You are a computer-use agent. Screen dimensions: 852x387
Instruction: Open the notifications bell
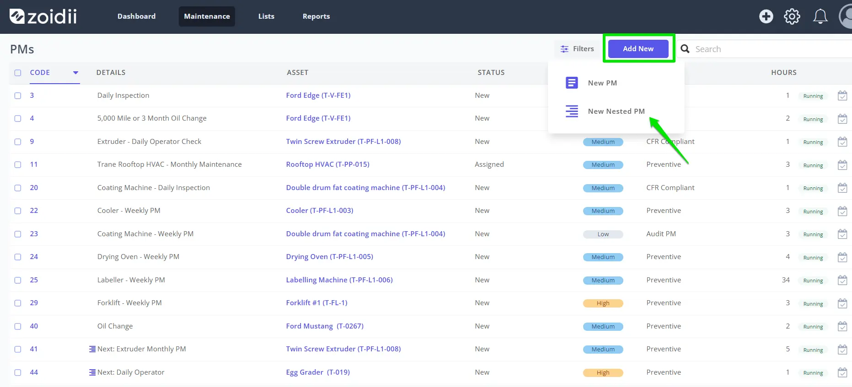point(820,16)
